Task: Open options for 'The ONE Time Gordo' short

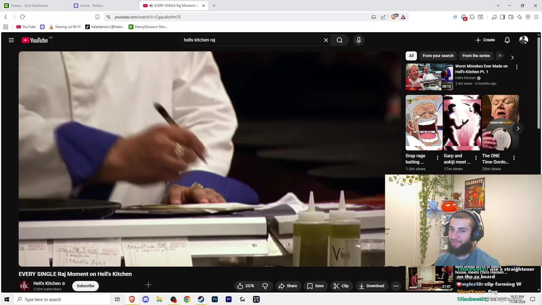Action: (x=514, y=158)
